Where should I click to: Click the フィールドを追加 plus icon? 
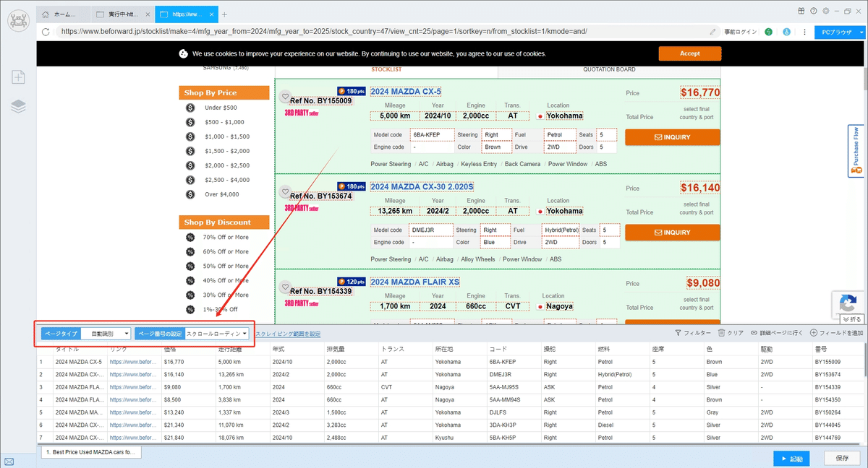click(x=814, y=333)
